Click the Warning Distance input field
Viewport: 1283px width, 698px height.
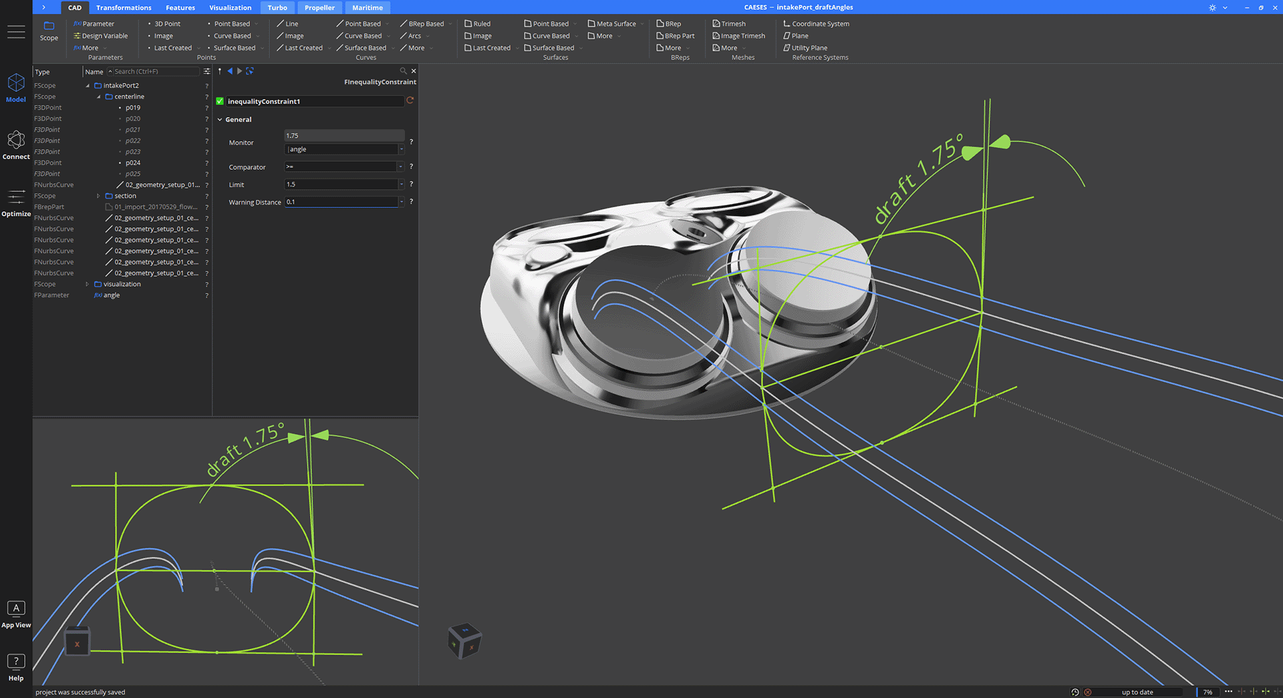[341, 202]
